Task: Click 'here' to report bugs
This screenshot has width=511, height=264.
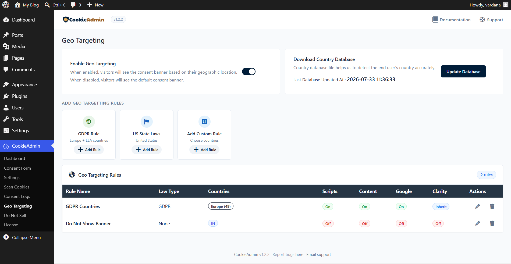Action: pyautogui.click(x=299, y=255)
